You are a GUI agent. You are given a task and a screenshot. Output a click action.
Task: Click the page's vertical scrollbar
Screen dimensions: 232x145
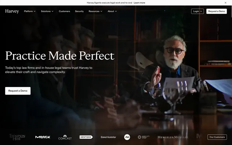[x=231, y=12]
